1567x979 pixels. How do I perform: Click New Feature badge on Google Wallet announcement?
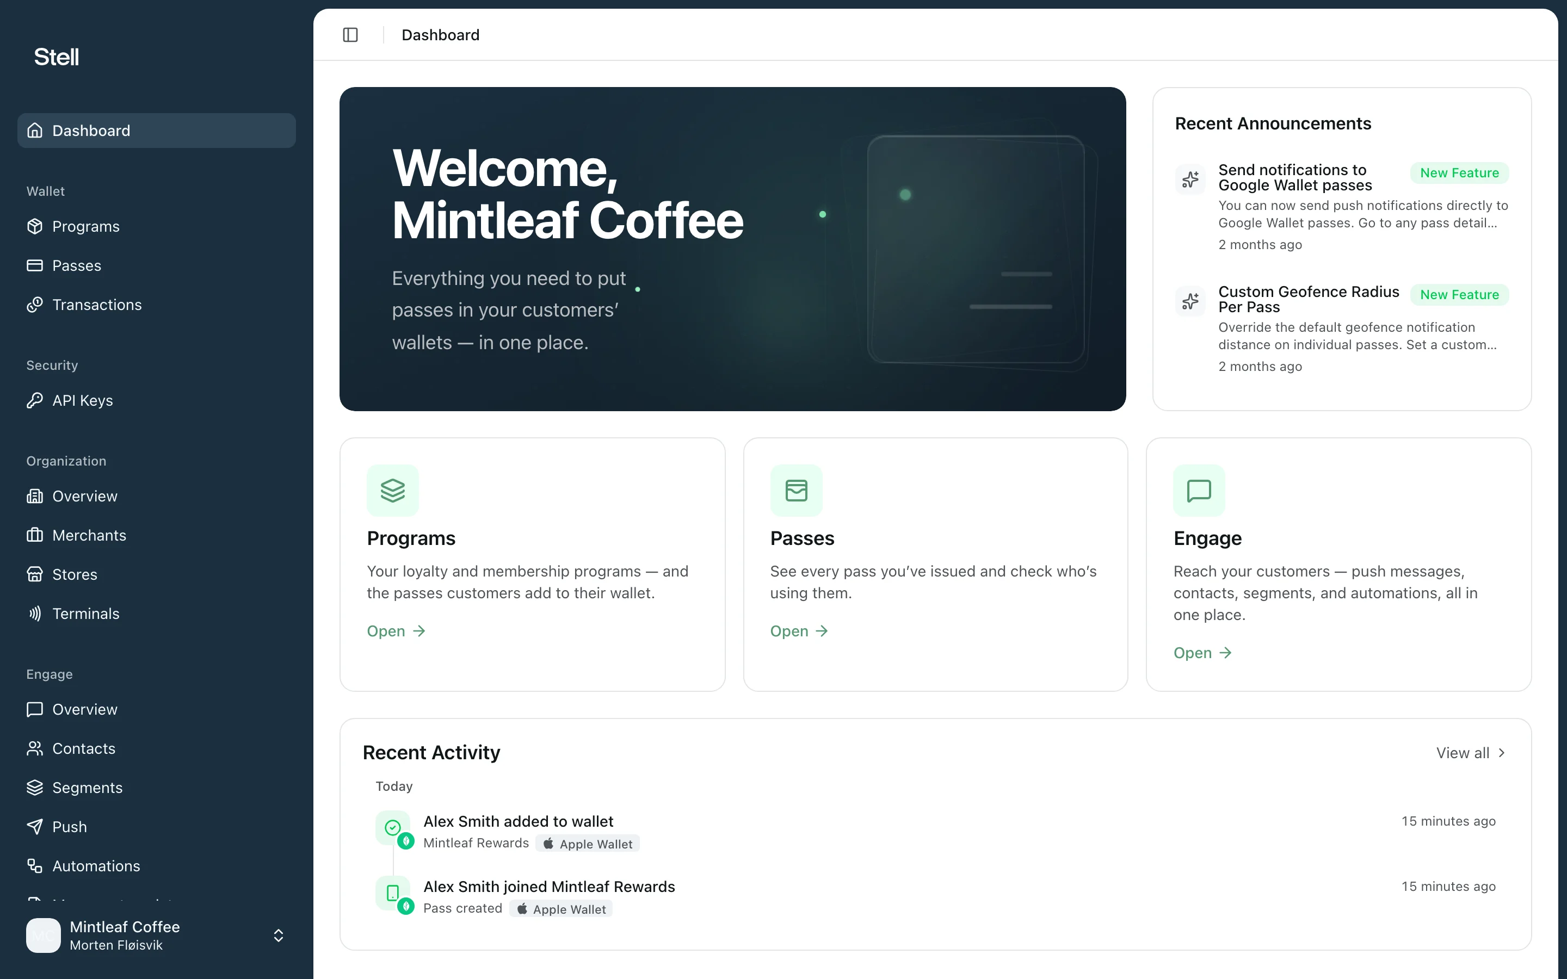tap(1459, 173)
